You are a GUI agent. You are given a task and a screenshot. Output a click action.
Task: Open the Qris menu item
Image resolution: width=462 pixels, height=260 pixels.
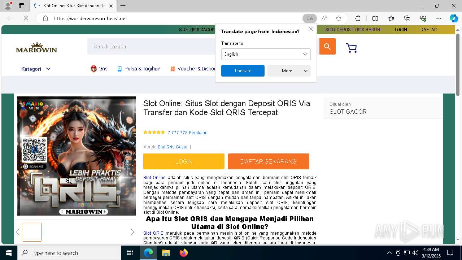point(99,69)
